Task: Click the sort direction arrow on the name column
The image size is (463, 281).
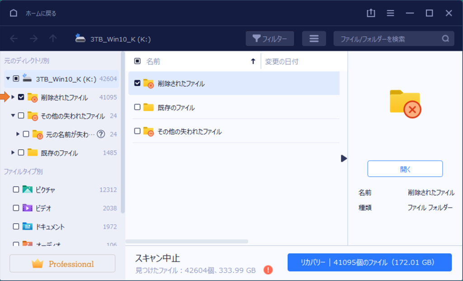Action: 253,61
